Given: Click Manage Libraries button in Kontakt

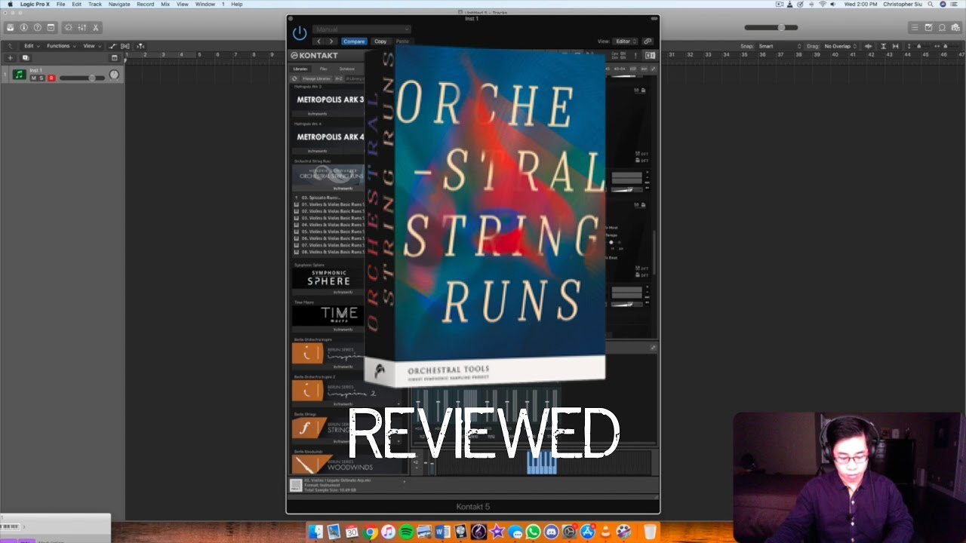Looking at the screenshot, I should (x=316, y=78).
